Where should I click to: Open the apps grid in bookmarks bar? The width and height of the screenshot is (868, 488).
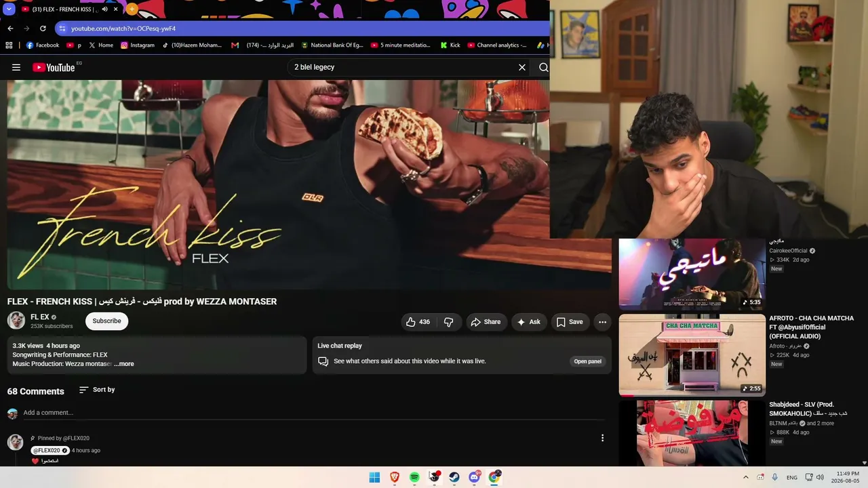[x=9, y=45]
